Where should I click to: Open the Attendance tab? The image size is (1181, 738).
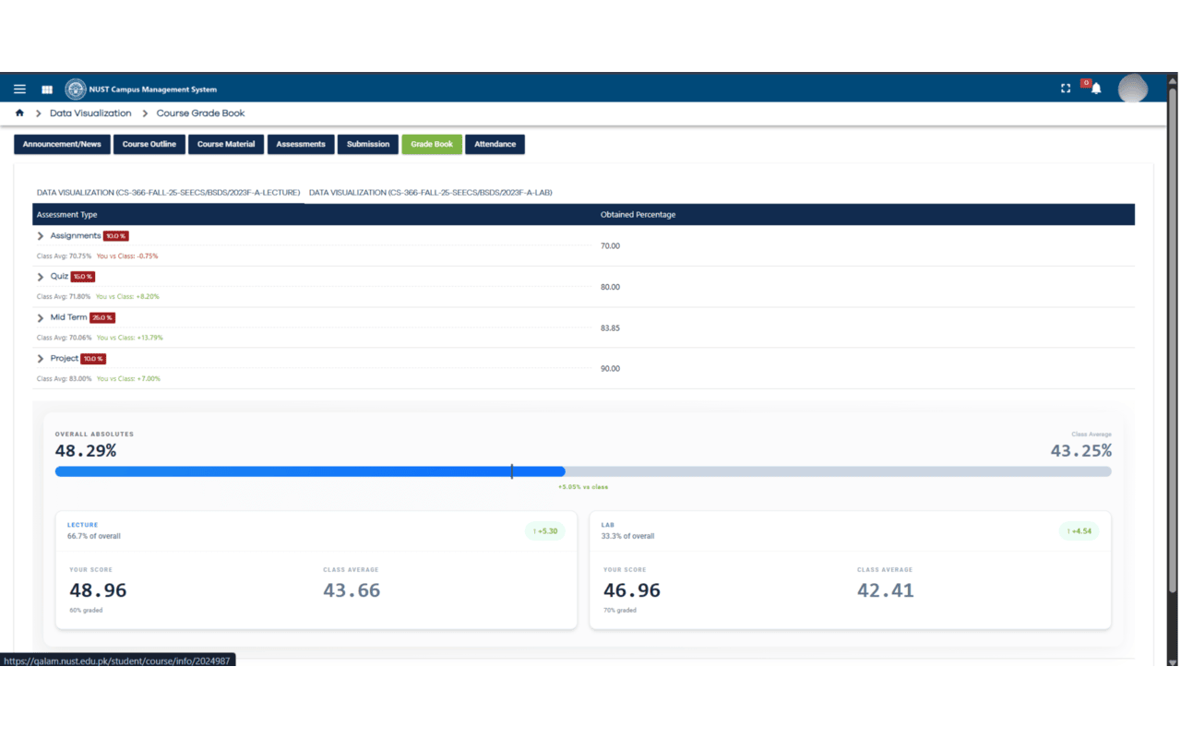point(495,144)
